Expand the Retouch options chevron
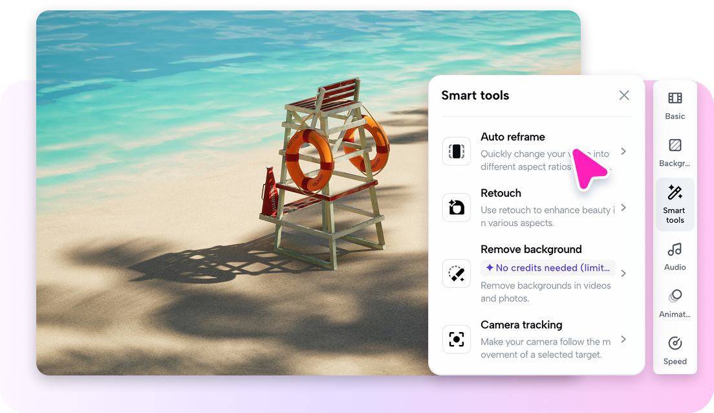 coord(623,208)
